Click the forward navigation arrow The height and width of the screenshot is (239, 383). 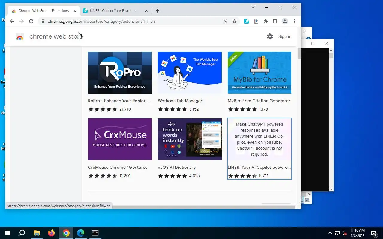(22, 21)
